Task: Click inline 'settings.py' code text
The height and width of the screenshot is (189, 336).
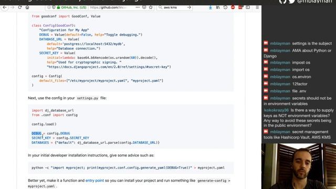Action: pos(88,98)
